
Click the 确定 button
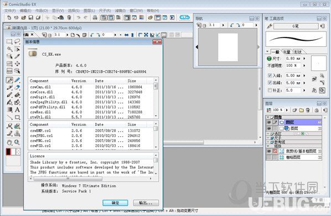pos(115,203)
